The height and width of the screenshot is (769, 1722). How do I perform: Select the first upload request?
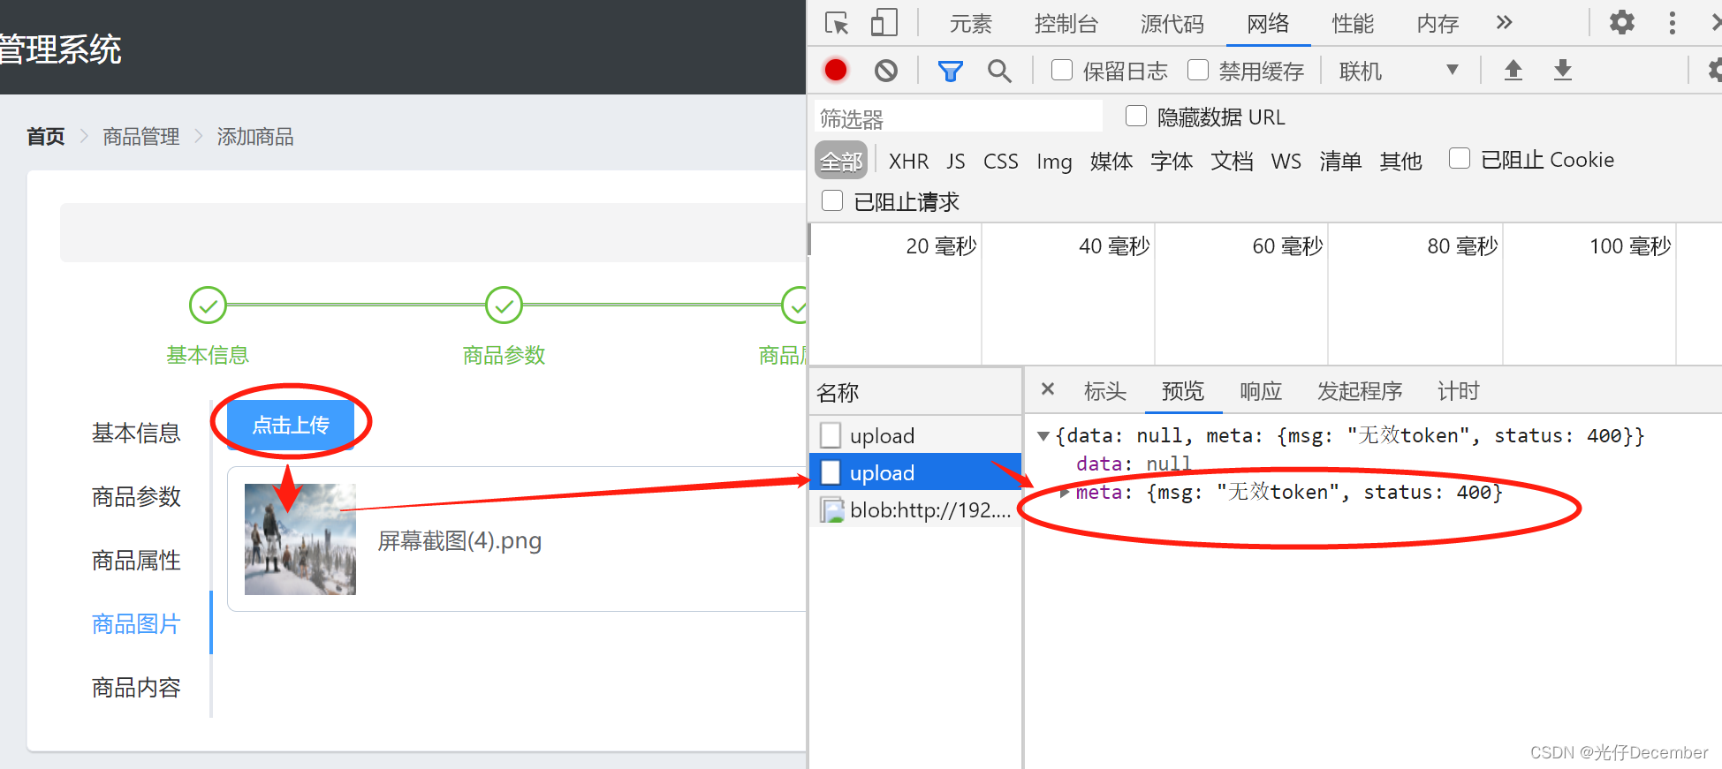tap(915, 435)
